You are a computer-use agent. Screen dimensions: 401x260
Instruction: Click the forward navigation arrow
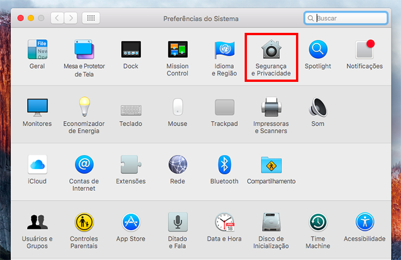70,18
